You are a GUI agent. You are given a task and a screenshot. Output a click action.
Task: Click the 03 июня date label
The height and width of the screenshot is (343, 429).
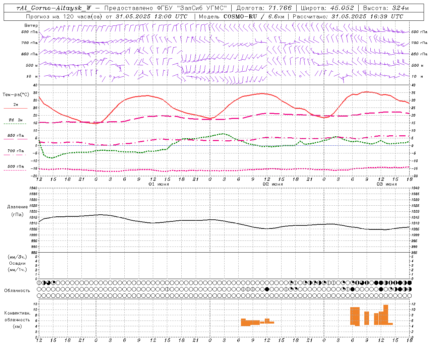click(x=387, y=184)
